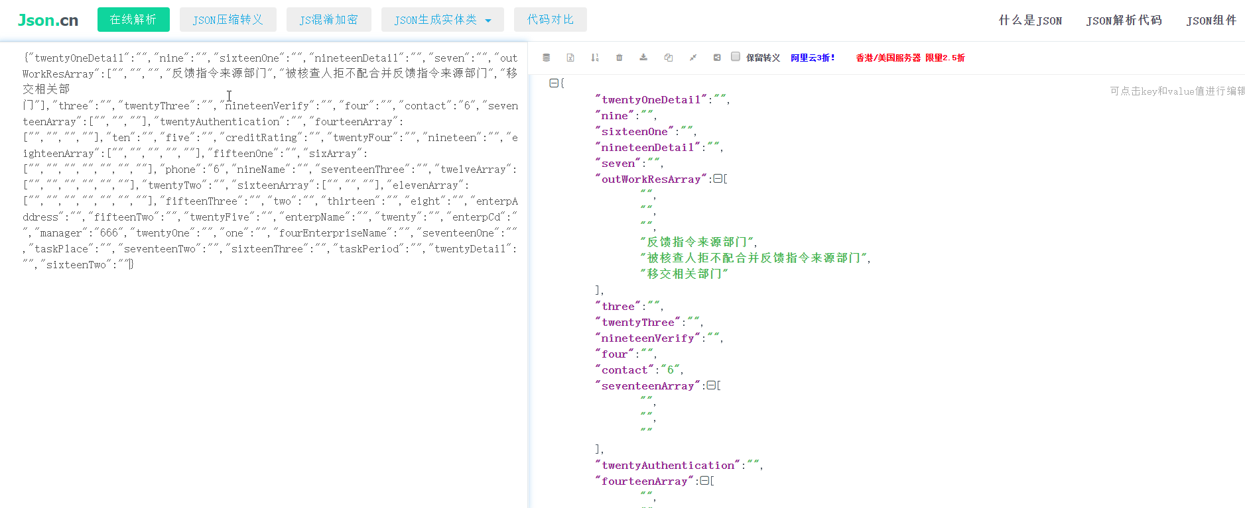Collapse the fourteenArray node
This screenshot has height=508, width=1245.
[x=704, y=481]
